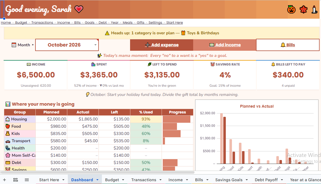The image size is (321, 184).
Task: Click the Mom Self-Care flower icon
Action: click(8, 155)
